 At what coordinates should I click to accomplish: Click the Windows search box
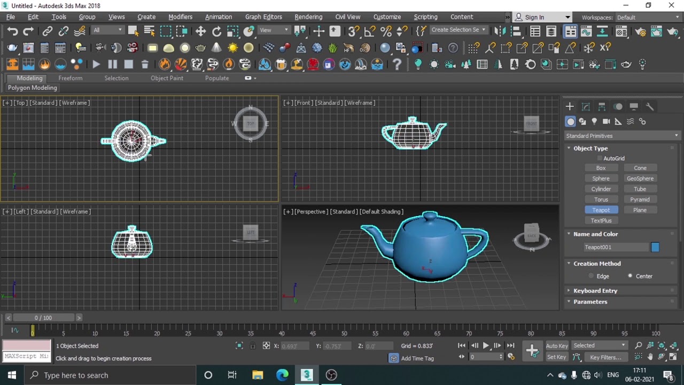click(x=110, y=375)
